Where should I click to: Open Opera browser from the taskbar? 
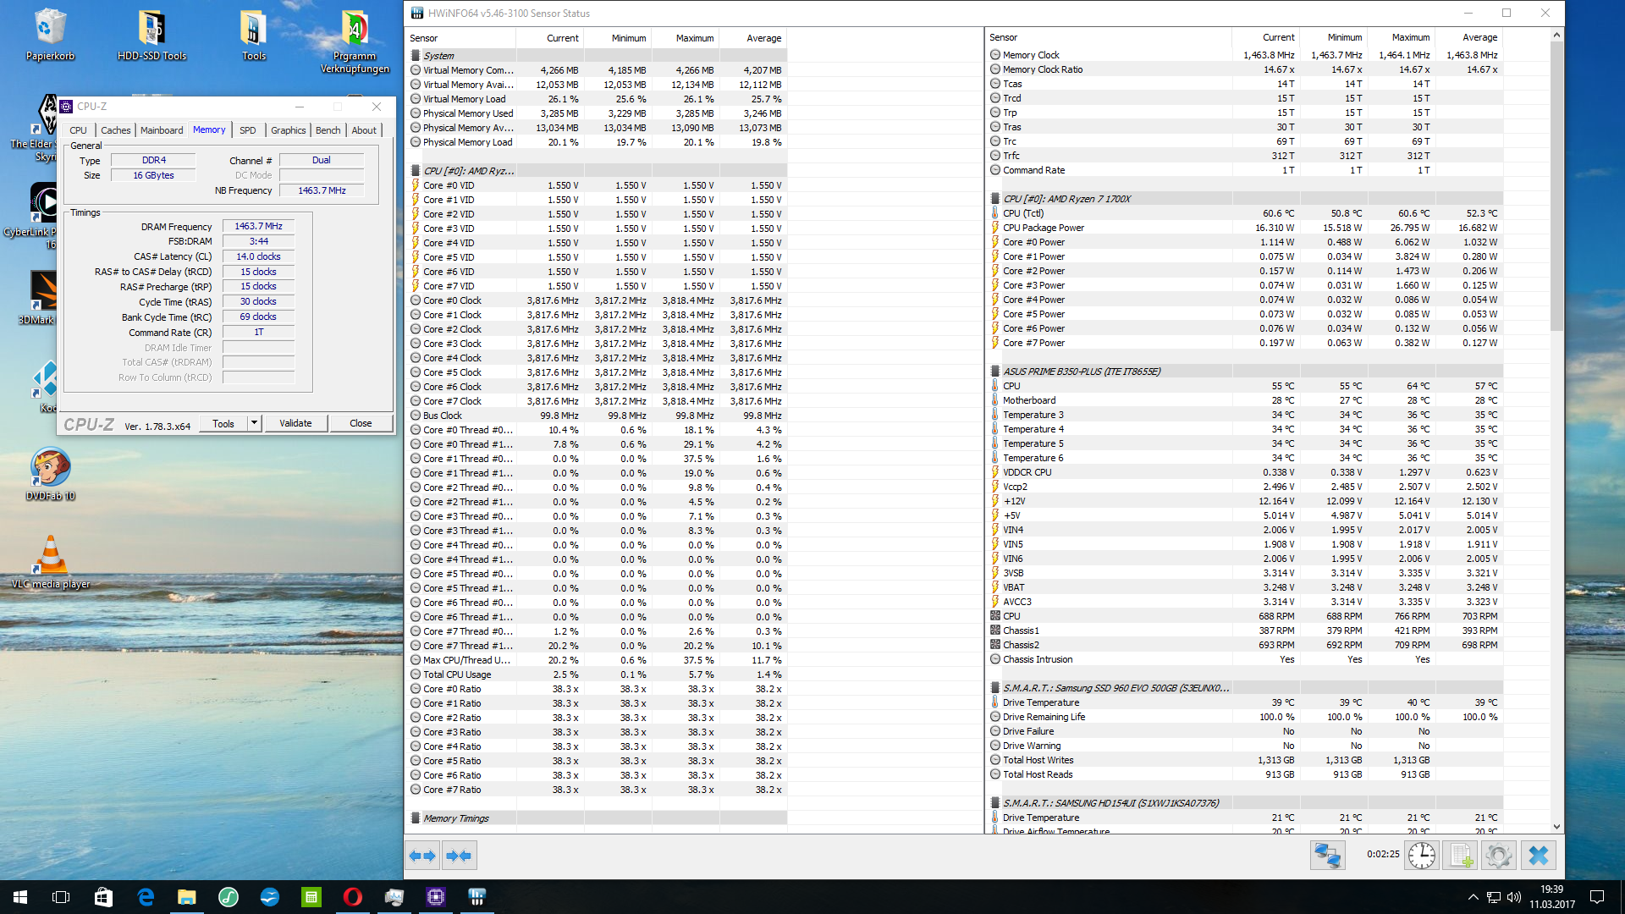[x=353, y=897]
